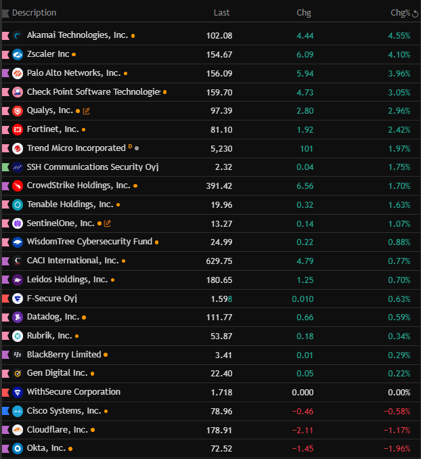Click the Leidos Holdings logo icon
The image size is (421, 459).
pos(18,280)
